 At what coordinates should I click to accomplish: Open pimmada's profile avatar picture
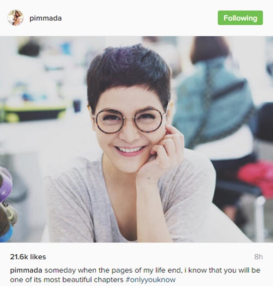click(x=15, y=18)
